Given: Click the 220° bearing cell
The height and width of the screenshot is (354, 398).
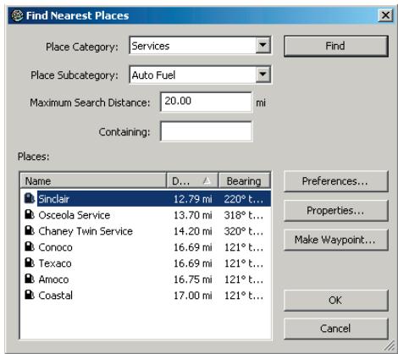Looking at the screenshot, I should pos(244,199).
